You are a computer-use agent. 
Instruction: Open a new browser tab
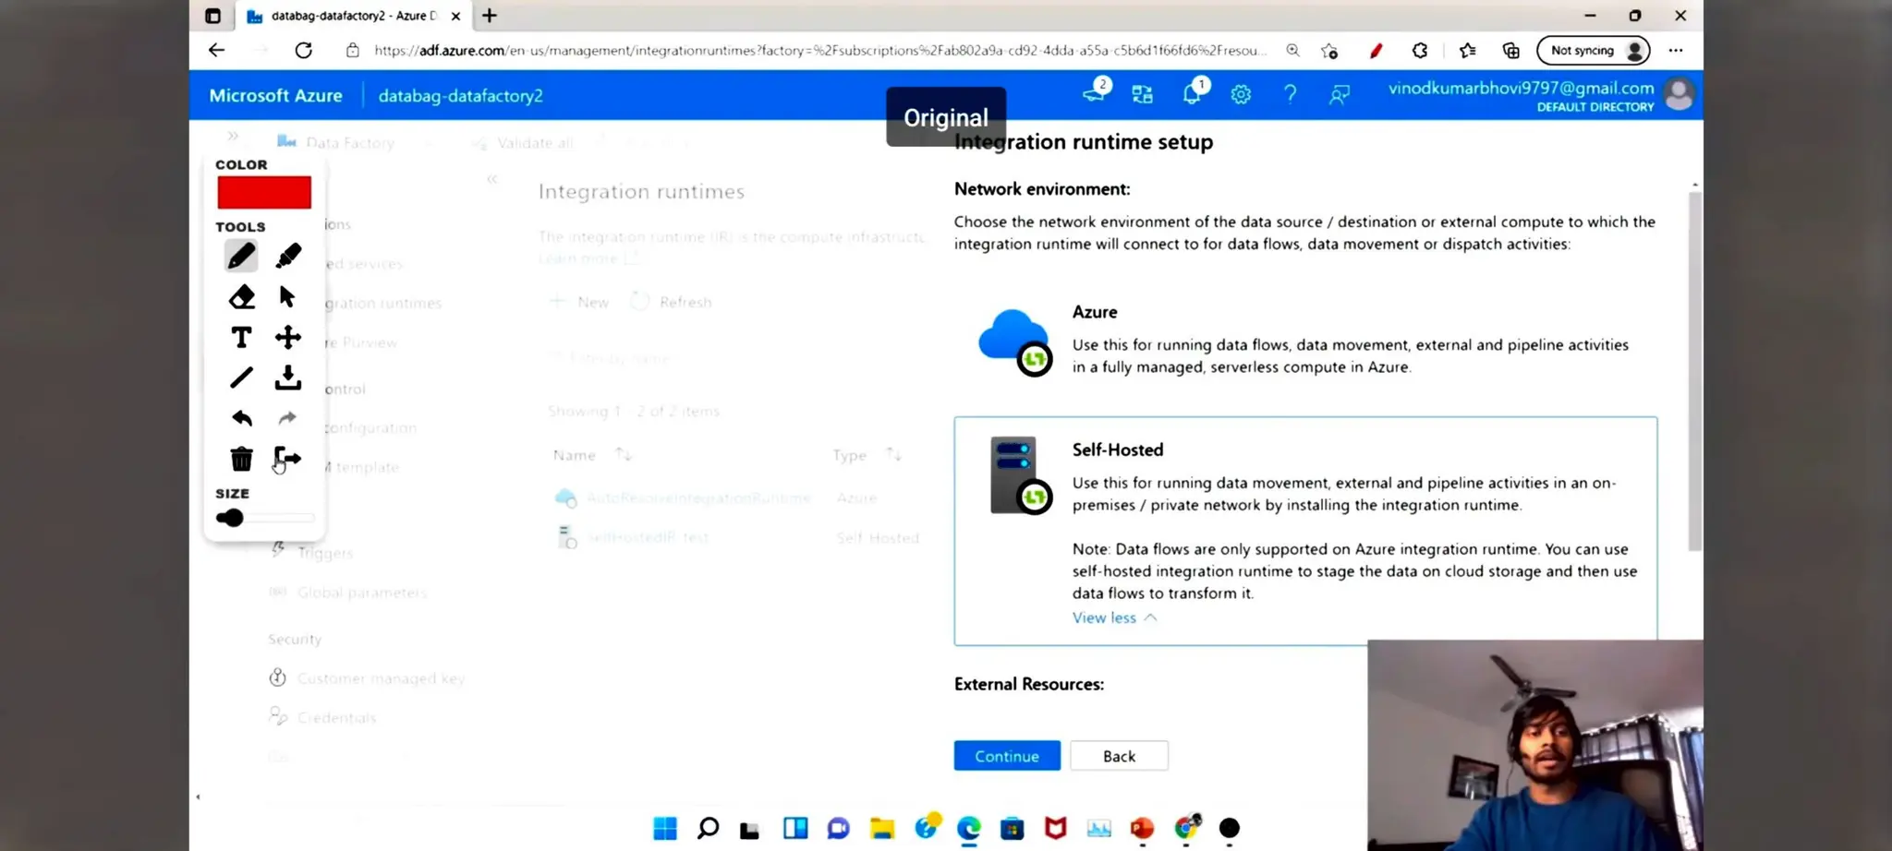point(490,15)
